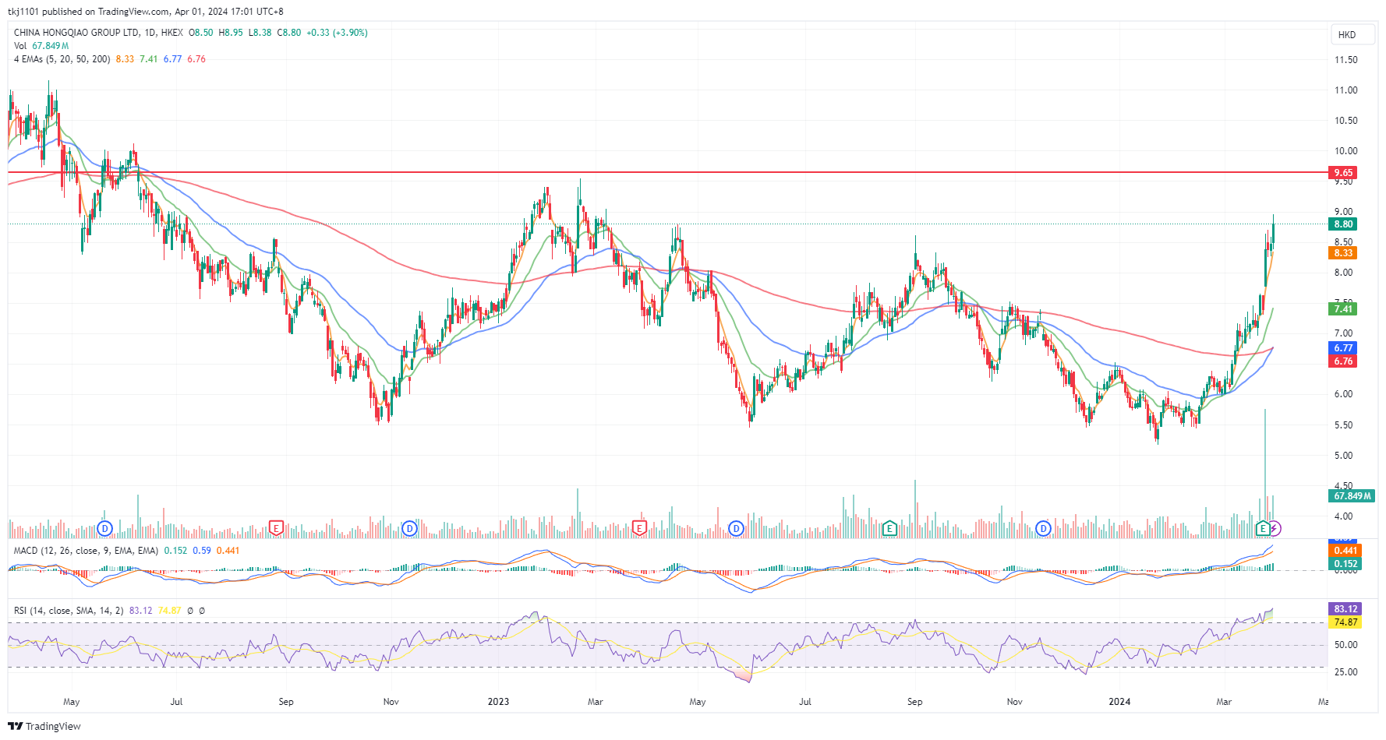Click the green 8.80 last price label

click(1343, 224)
